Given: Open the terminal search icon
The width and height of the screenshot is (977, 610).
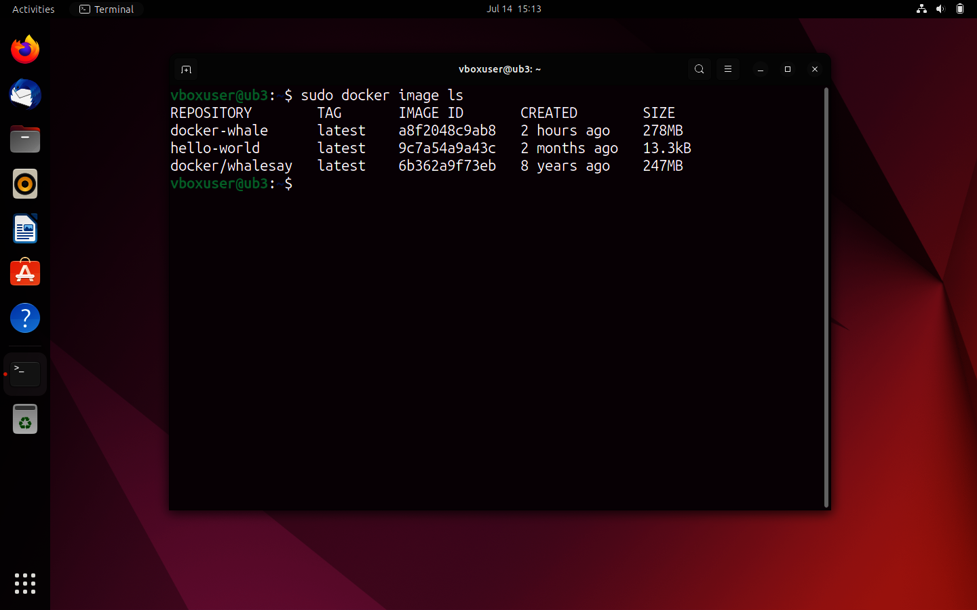Looking at the screenshot, I should tap(699, 69).
